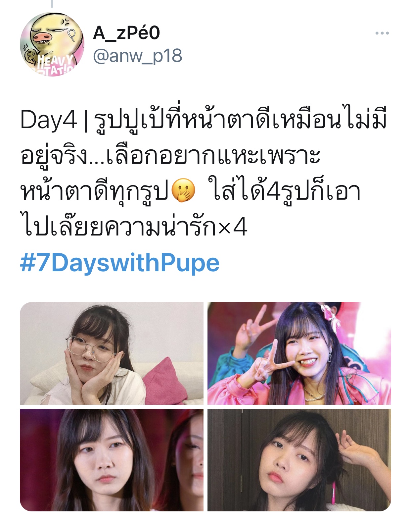View the photo of the girl wearing glasses
Screen dimensions: 411x518
pyautogui.click(x=112, y=353)
